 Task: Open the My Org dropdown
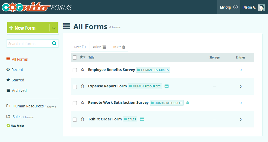pyautogui.click(x=229, y=7)
